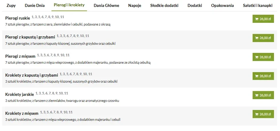
Task: Click the cart icon for Pierogi z mięsem
Action: (x=257, y=57)
